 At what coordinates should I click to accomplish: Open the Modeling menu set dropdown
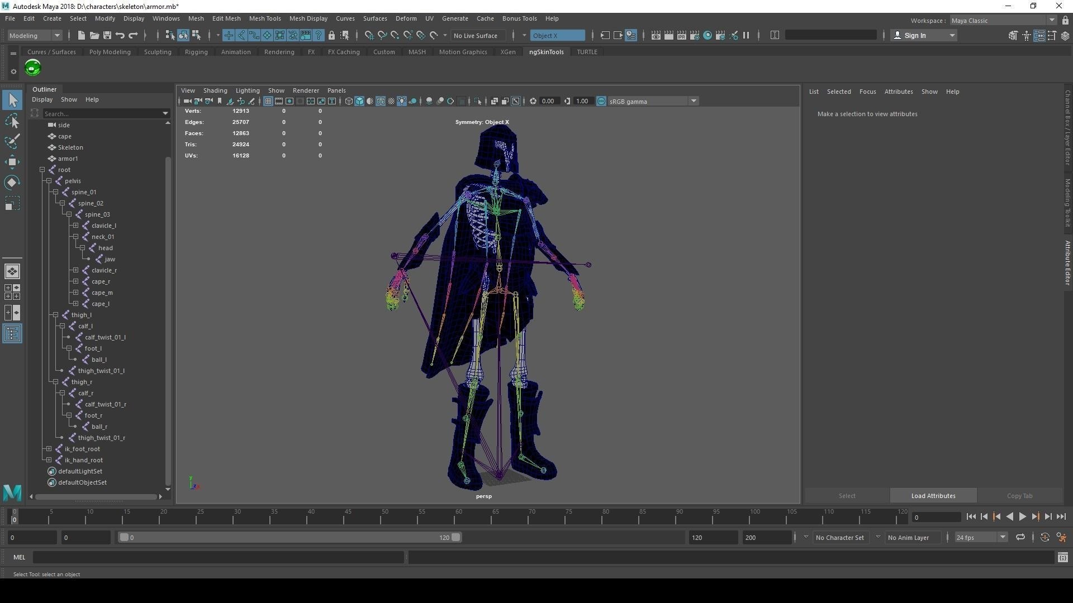click(35, 35)
